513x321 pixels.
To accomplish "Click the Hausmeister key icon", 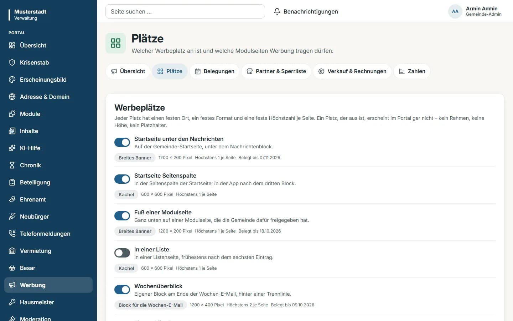I will (12, 302).
